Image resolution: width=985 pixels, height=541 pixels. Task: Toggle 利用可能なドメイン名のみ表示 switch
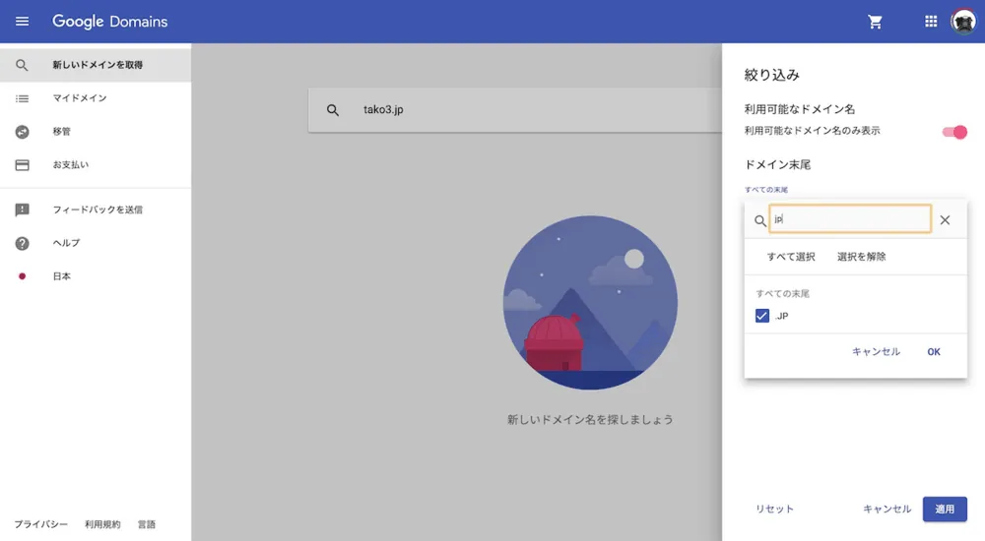[x=954, y=132]
